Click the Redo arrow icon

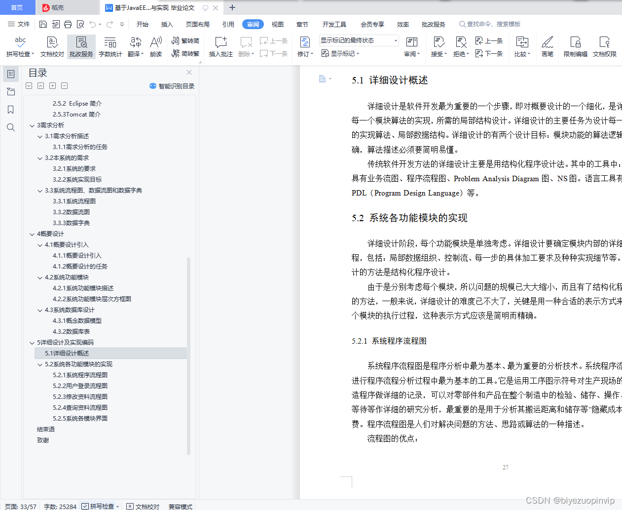[x=110, y=24]
